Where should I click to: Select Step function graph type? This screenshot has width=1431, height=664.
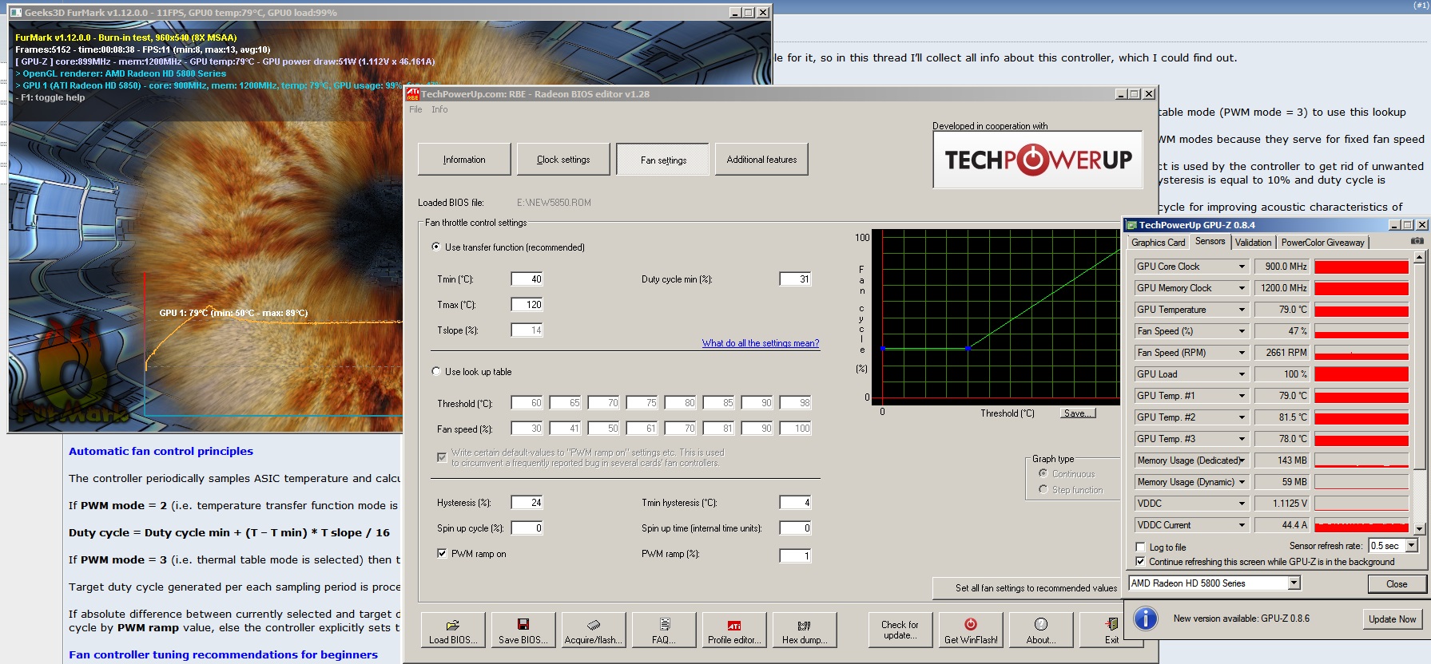coord(1043,489)
